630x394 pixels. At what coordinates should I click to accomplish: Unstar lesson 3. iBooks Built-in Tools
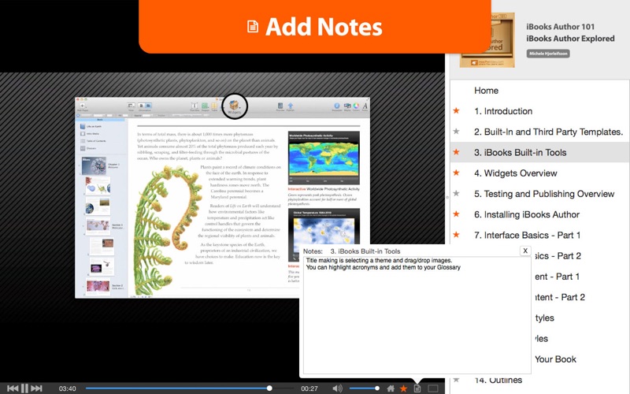(457, 152)
